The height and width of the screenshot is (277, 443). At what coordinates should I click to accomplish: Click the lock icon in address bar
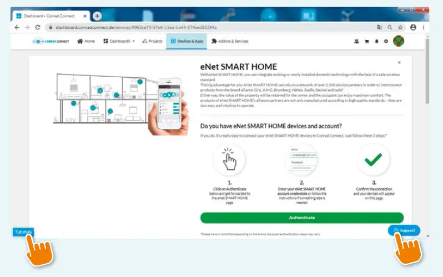pos(51,27)
